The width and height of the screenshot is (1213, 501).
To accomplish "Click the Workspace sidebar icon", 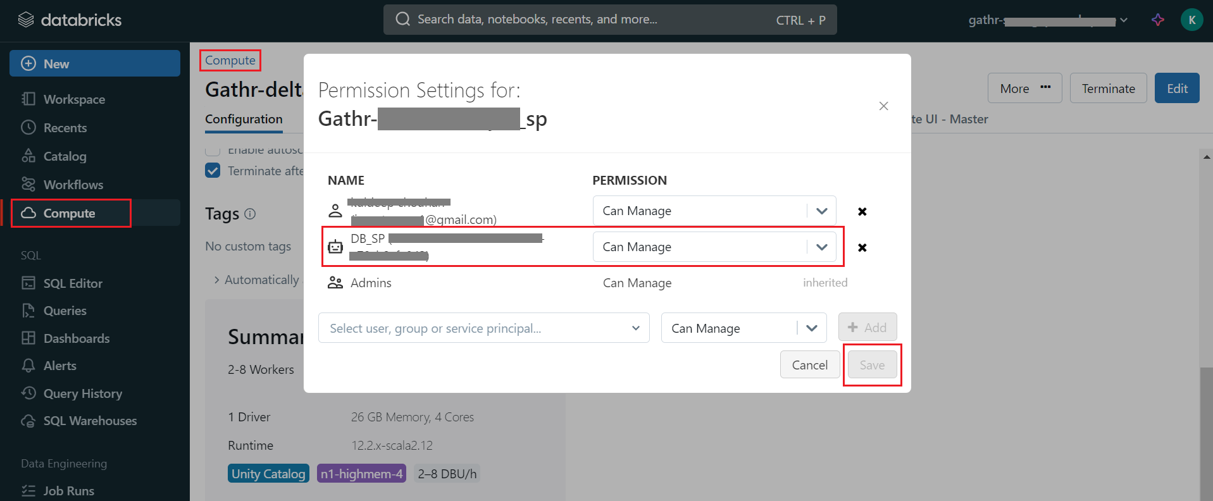I will pos(28,99).
